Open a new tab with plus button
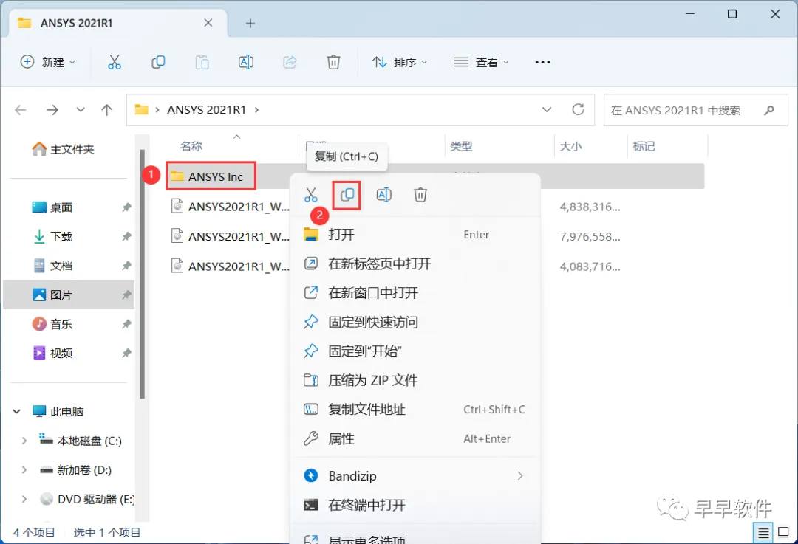This screenshot has height=544, width=798. [x=250, y=23]
